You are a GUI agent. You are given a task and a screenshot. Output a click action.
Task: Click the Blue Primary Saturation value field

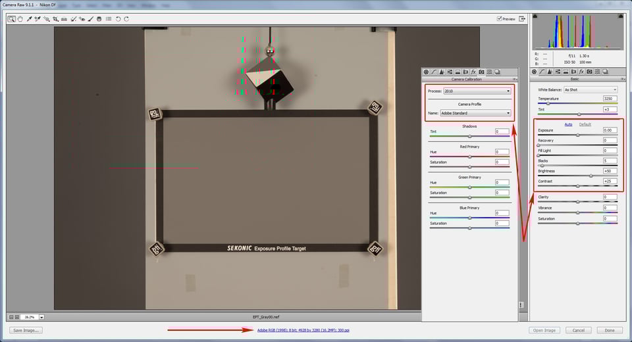[x=502, y=223]
